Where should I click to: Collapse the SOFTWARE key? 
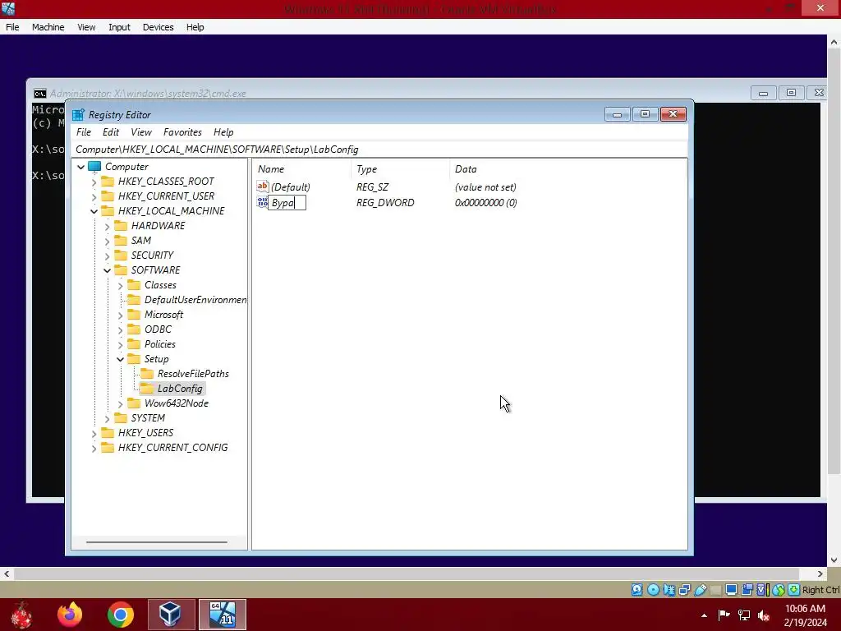click(x=108, y=270)
